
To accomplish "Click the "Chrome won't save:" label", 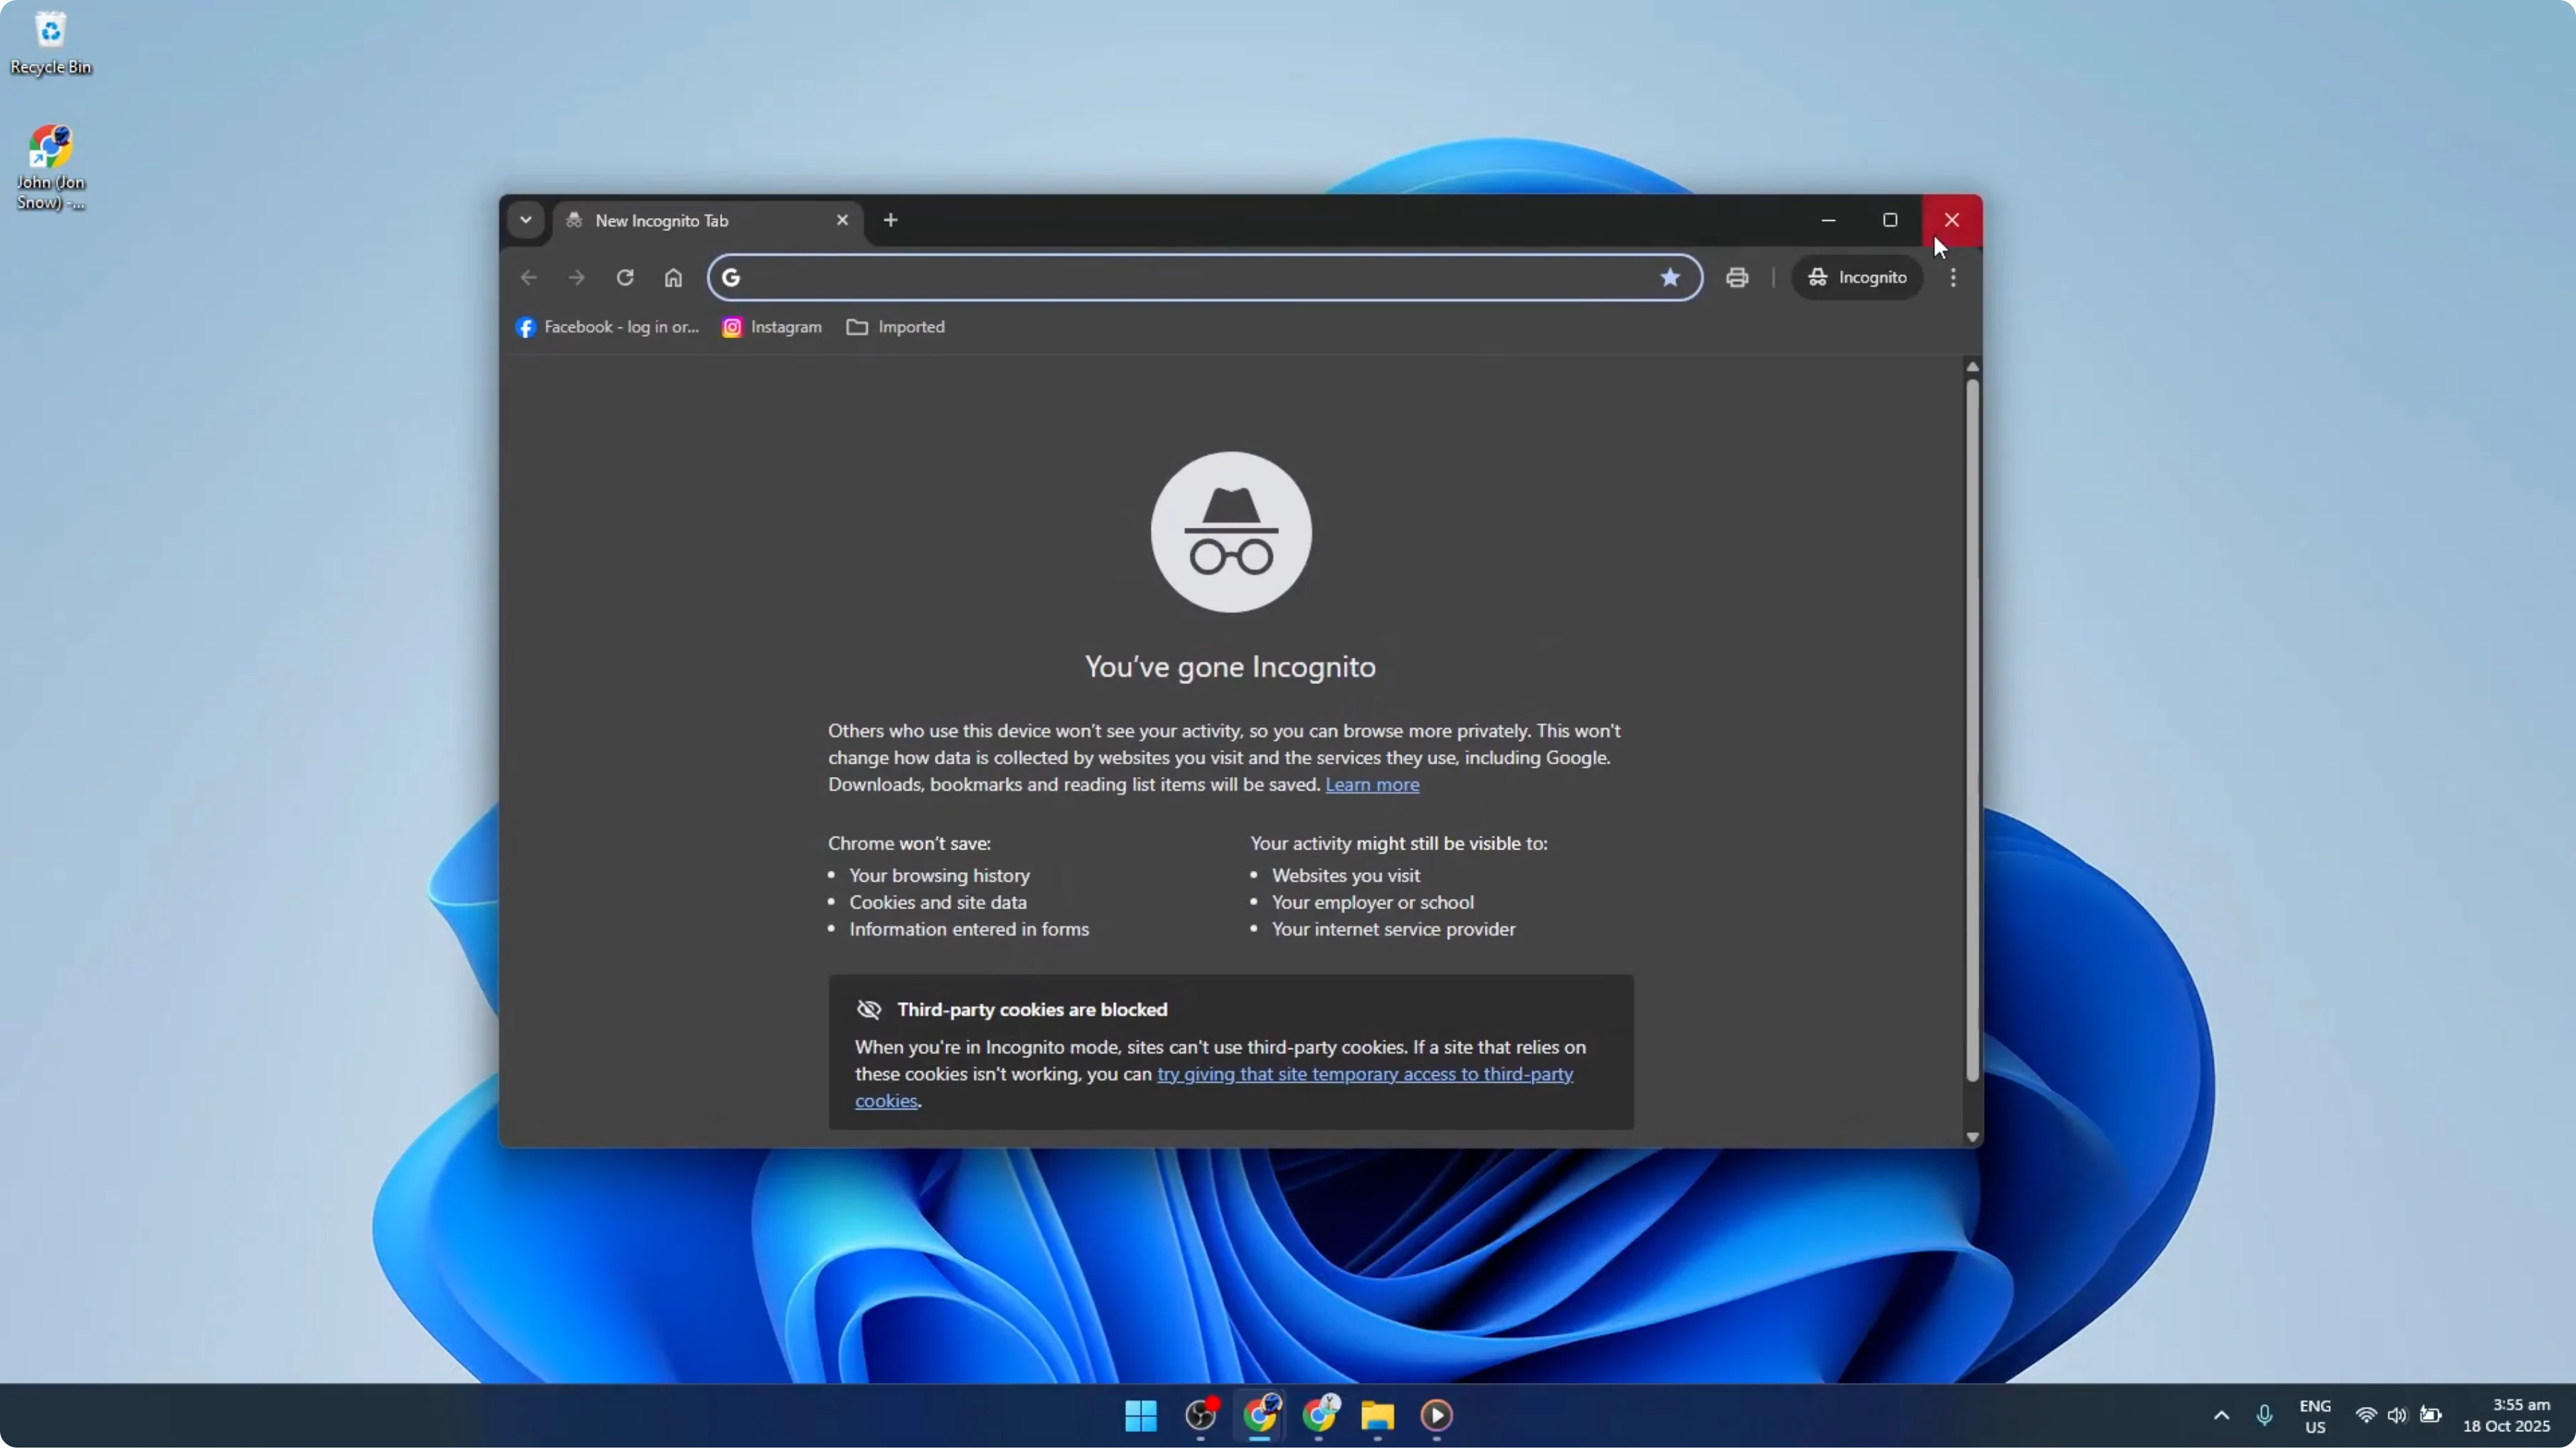I will [x=909, y=845].
